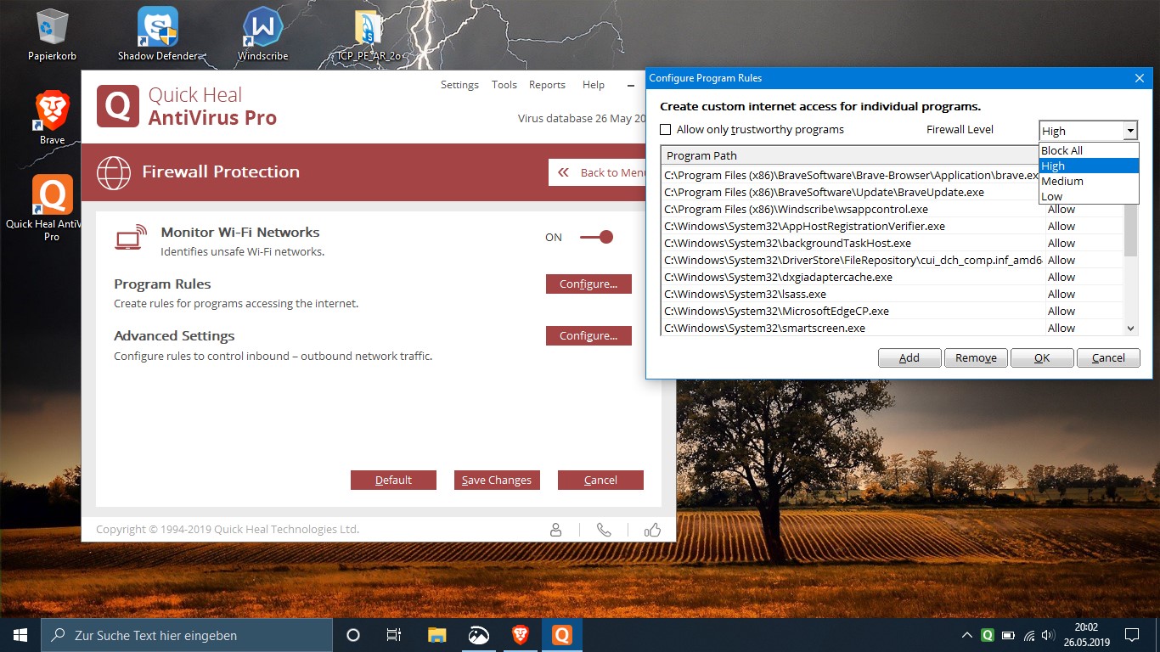Click Cancel in Configure Program Rules dialog
The height and width of the screenshot is (652, 1160).
1108,357
